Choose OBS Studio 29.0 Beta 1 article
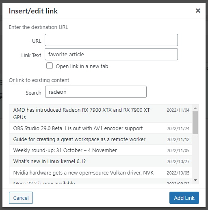Viewport: 208px width, 210px height. coord(101,128)
